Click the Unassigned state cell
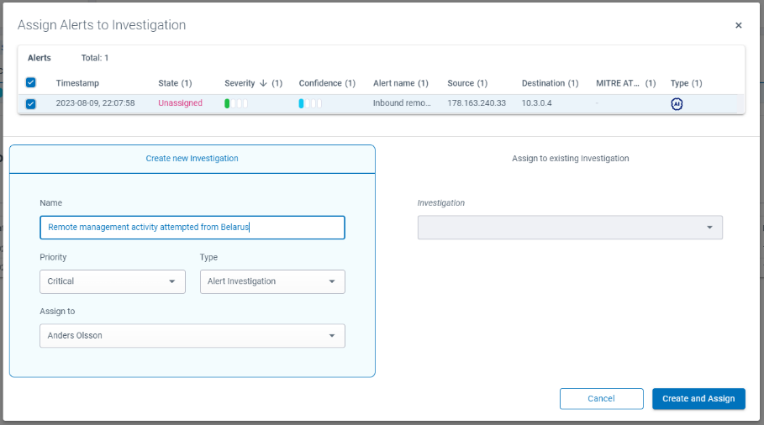The height and width of the screenshot is (425, 764). (180, 103)
